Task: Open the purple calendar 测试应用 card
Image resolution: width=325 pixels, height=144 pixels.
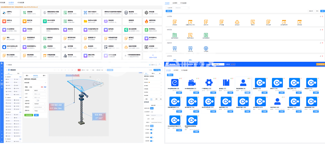Action: click(112, 21)
